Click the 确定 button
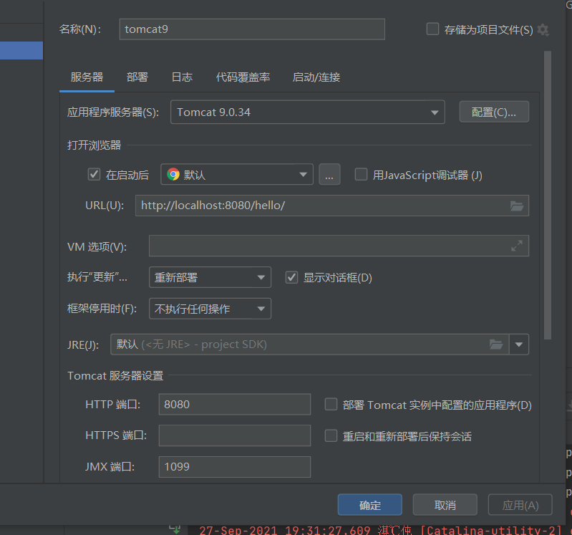The height and width of the screenshot is (535, 572). click(x=370, y=505)
